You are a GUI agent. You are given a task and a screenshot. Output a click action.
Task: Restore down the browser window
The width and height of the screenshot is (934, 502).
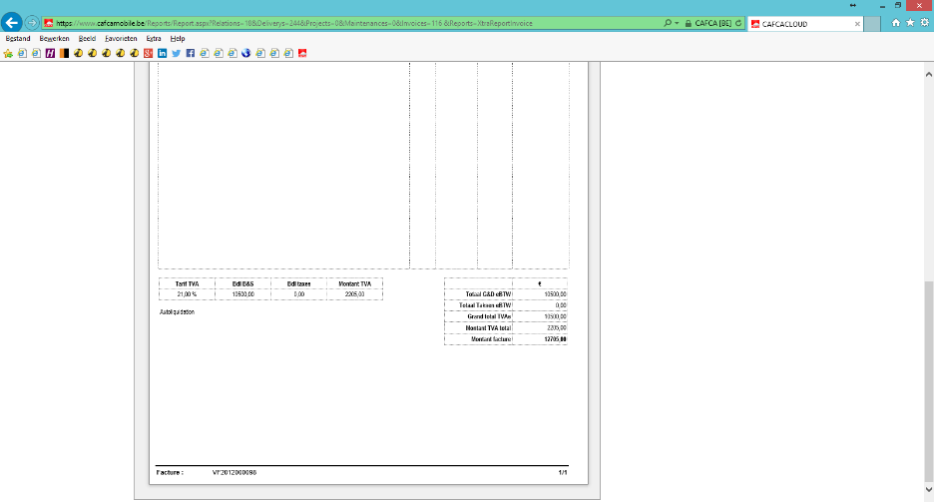tap(898, 5)
